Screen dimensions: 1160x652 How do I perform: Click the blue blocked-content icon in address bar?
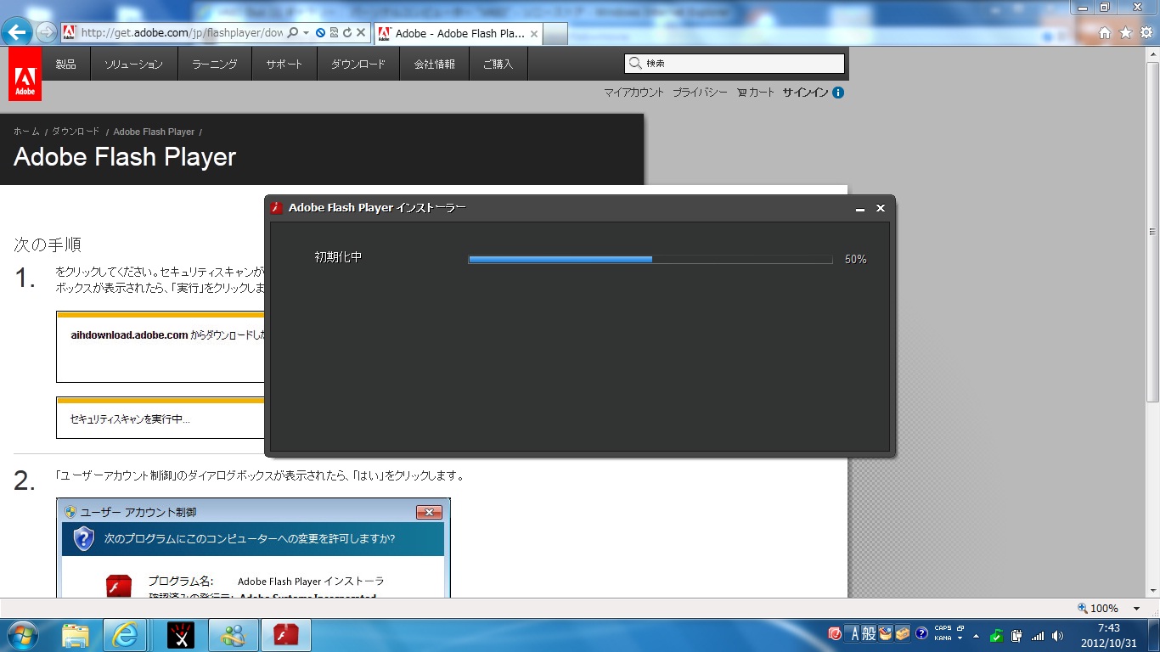[x=320, y=33]
